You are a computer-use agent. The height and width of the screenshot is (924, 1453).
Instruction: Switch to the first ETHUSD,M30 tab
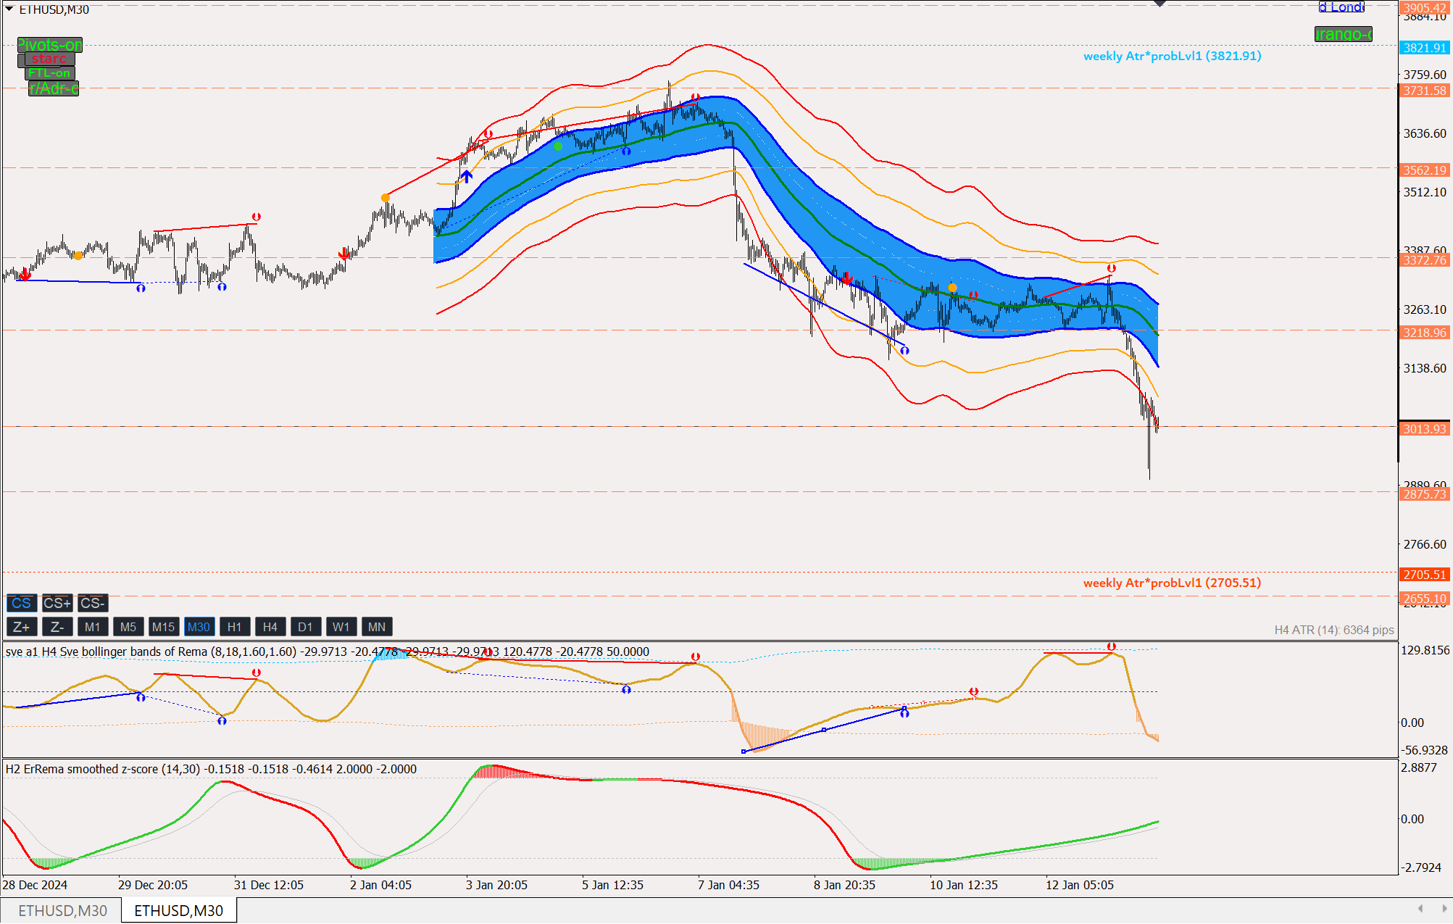click(x=62, y=910)
